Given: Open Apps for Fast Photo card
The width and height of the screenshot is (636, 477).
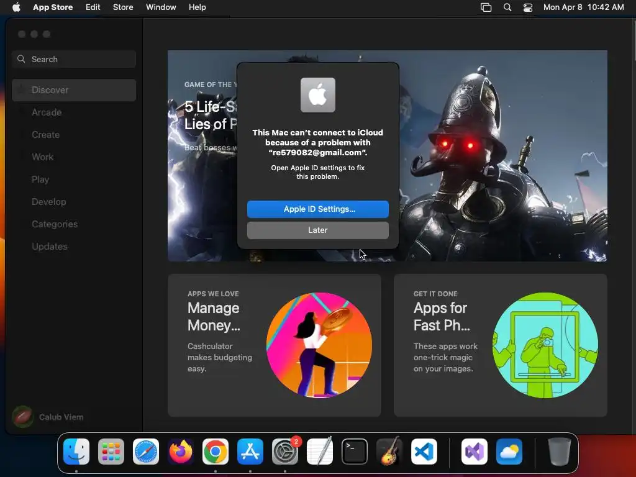Looking at the screenshot, I should [500, 345].
